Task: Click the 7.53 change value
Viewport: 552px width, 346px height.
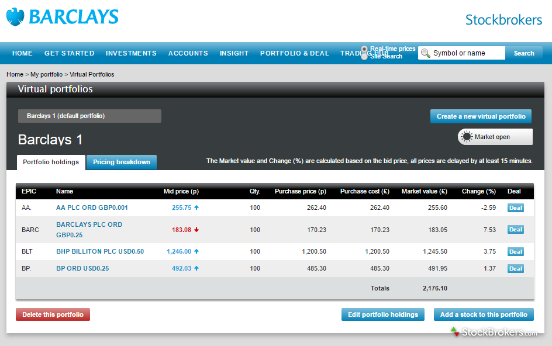Action: [489, 230]
